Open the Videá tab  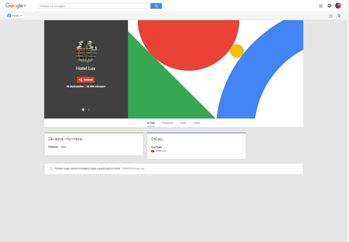click(x=197, y=123)
